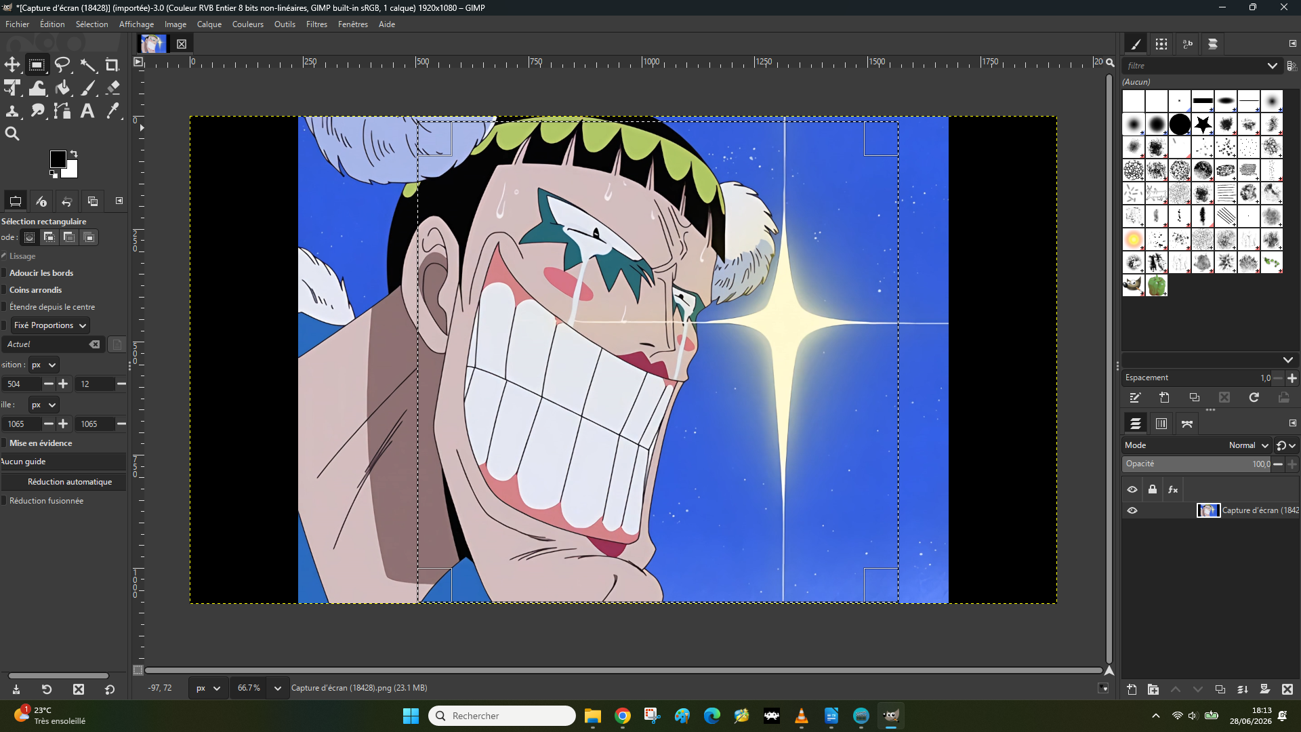The image size is (1301, 732).
Task: Toggle the Fixé Proportions checkbox
Action: click(x=3, y=325)
